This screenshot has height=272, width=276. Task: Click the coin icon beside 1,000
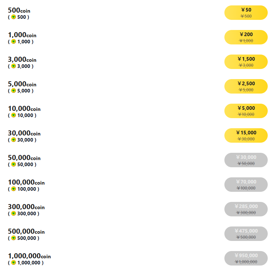click(14, 42)
